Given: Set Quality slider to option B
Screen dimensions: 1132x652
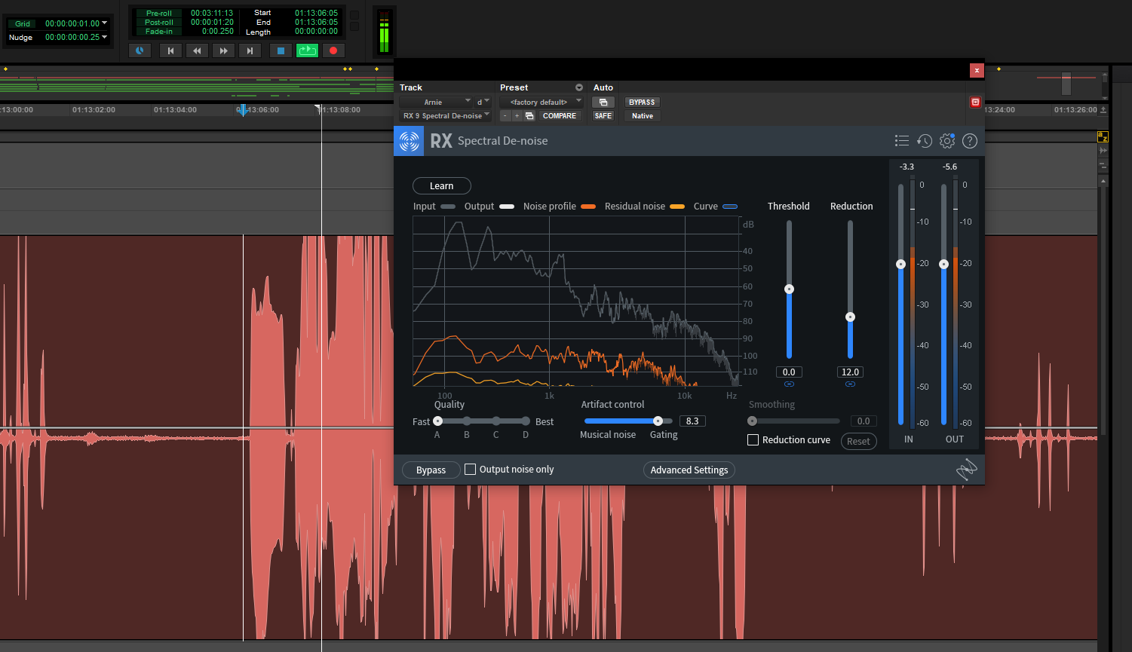Looking at the screenshot, I should coord(467,421).
